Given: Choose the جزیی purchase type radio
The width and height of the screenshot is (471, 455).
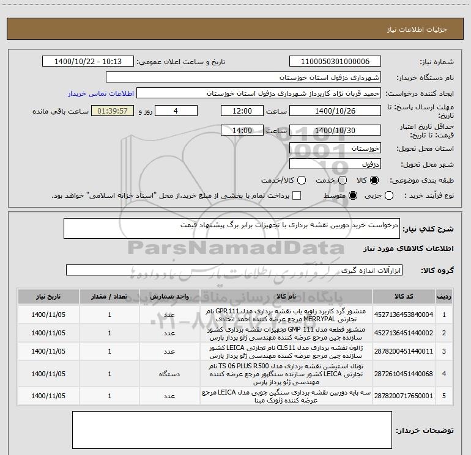Looking at the screenshot, I should click(x=388, y=196).
